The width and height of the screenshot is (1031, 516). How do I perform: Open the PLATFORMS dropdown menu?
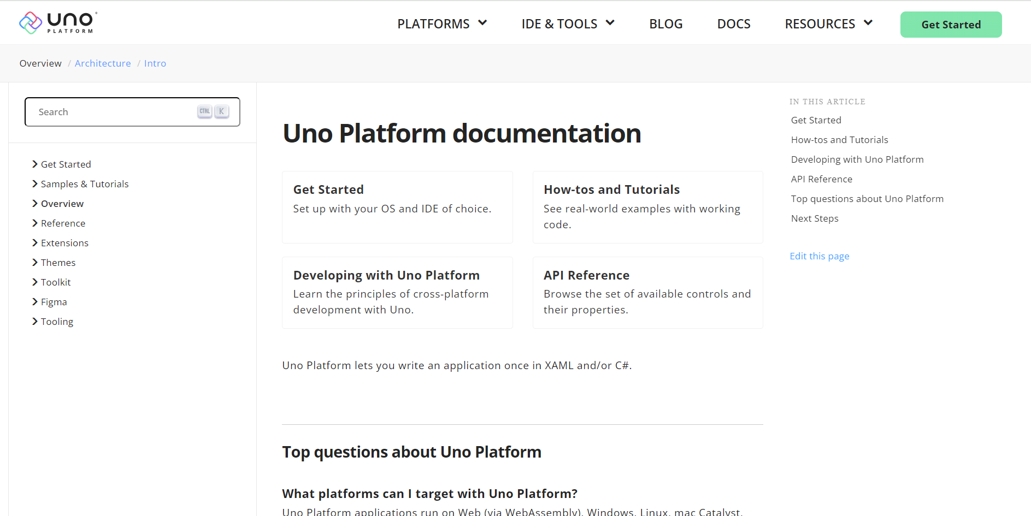(x=441, y=24)
